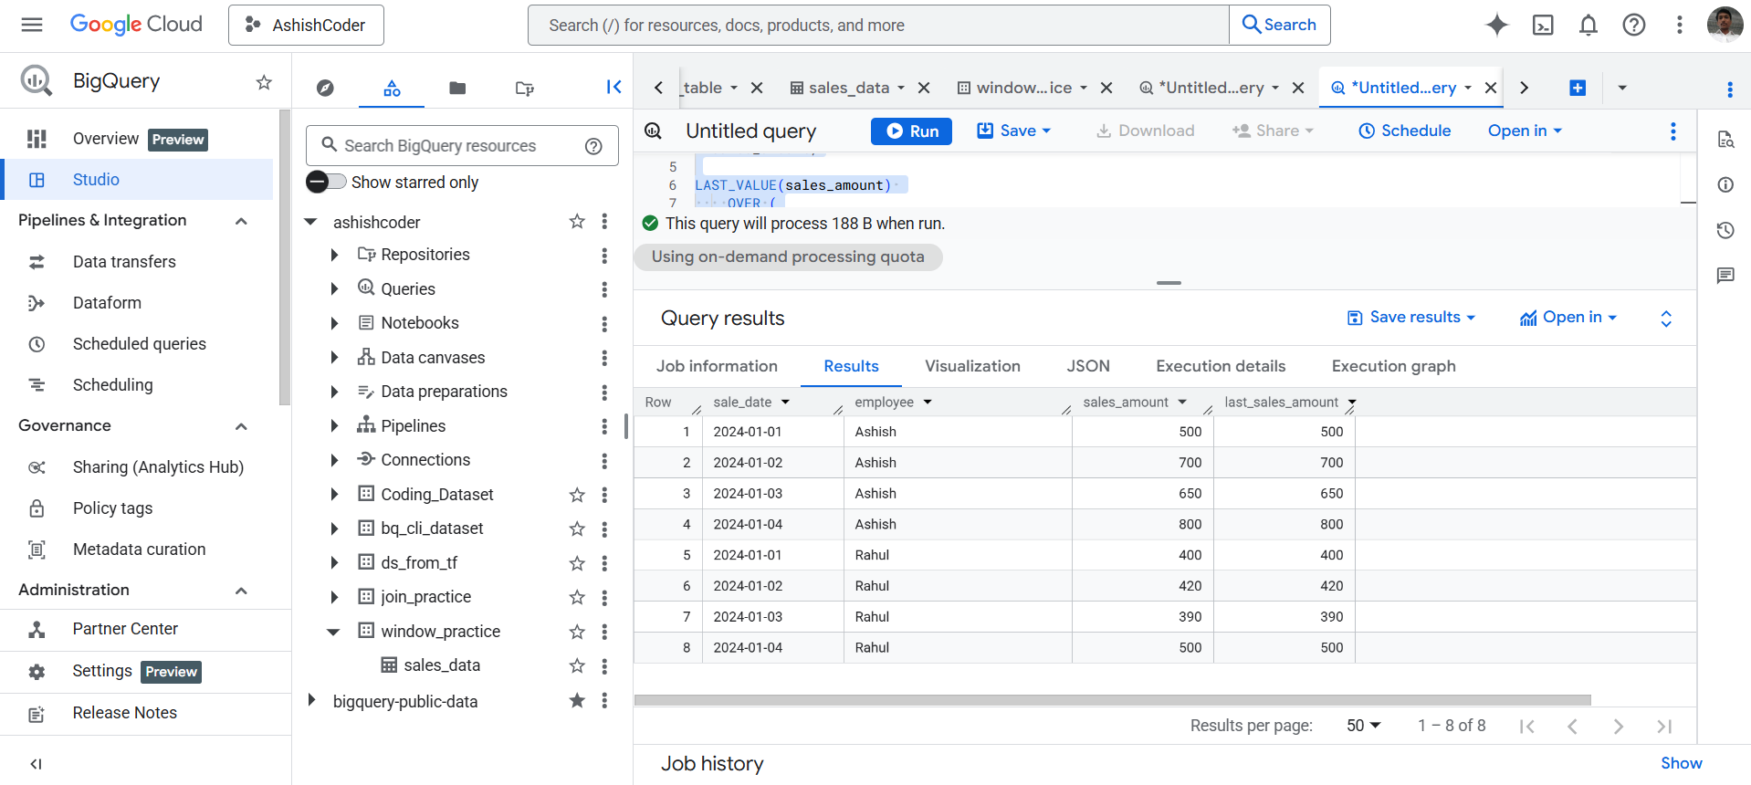Open job history clock icon in right rail
The height and width of the screenshot is (785, 1751).
[1725, 230]
